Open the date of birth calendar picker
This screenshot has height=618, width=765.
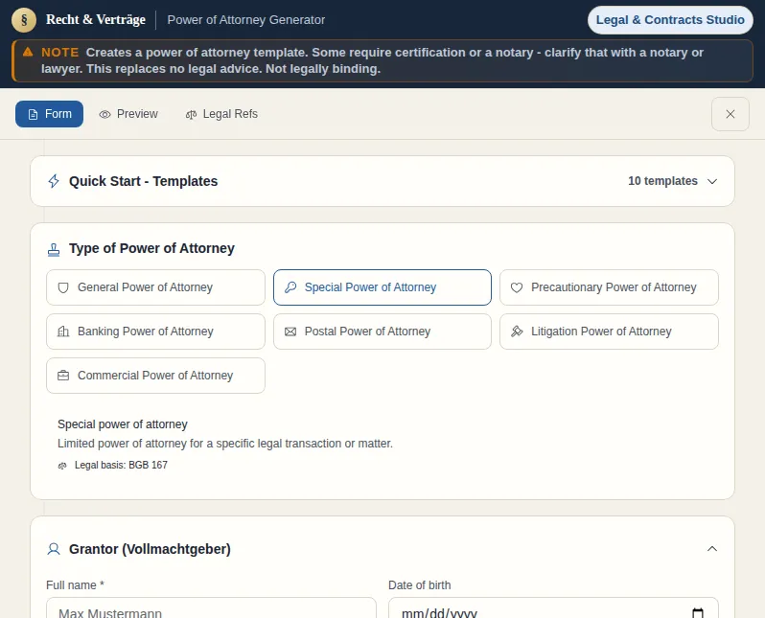[698, 612]
